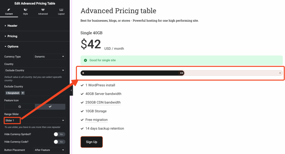
Task: Click the Layout columns icon
Action: tap(61, 10)
